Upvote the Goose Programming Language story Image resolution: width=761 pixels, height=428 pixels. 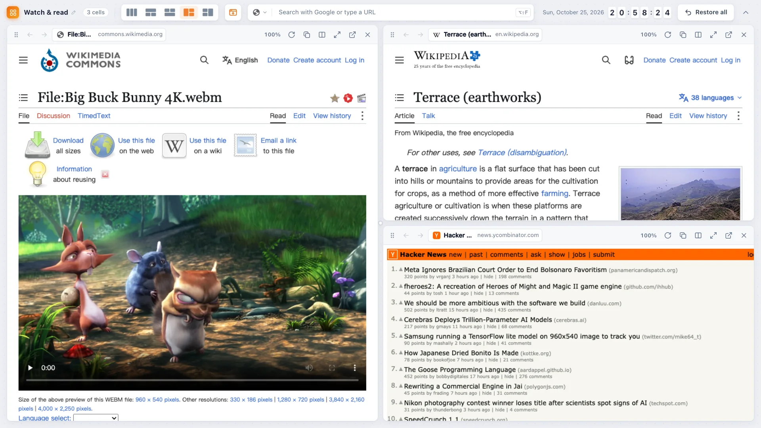pos(401,369)
